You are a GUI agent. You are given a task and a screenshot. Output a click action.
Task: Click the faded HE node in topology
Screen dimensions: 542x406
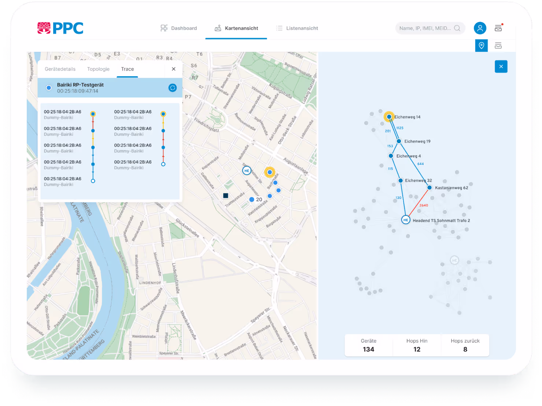pos(454,260)
